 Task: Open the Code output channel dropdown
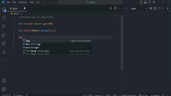[139, 9]
